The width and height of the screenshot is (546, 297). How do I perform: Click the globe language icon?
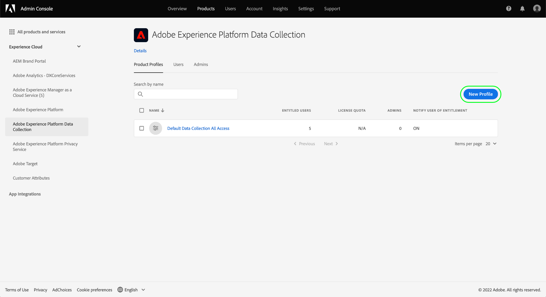[x=120, y=290]
